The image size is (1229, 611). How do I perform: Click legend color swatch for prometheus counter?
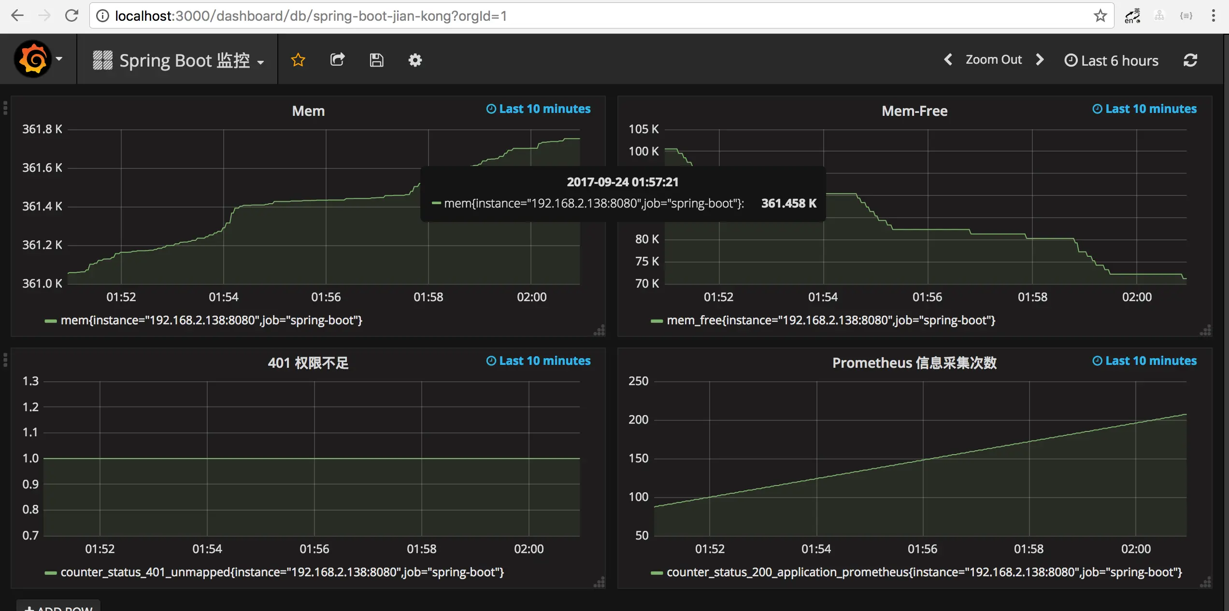[x=657, y=573]
